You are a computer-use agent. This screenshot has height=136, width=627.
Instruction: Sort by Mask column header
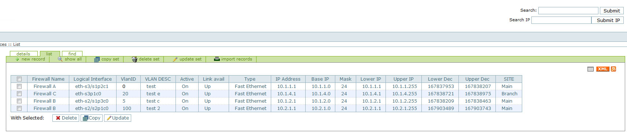pyautogui.click(x=346, y=79)
